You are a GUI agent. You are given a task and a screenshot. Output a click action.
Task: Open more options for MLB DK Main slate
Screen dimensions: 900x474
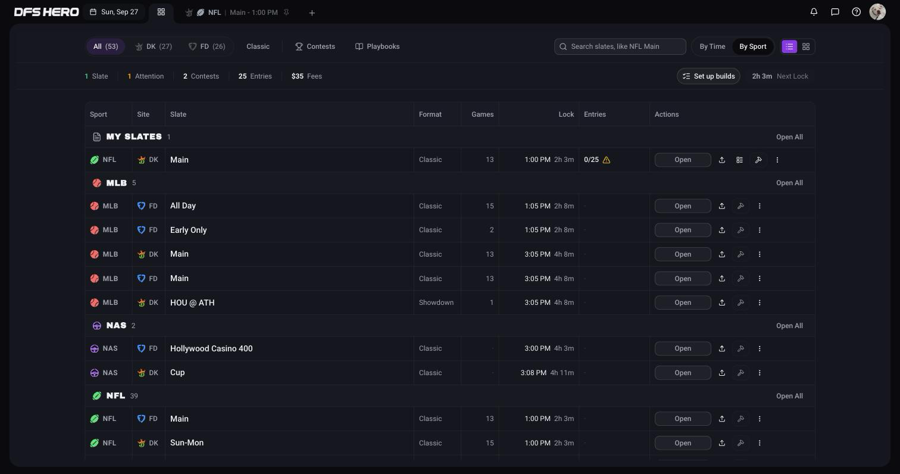click(x=760, y=254)
